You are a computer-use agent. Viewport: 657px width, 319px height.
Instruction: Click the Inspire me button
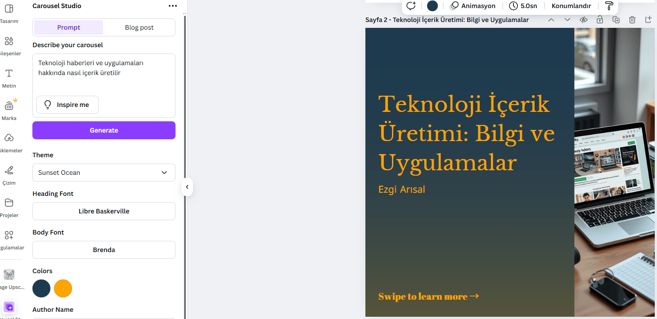click(x=67, y=104)
